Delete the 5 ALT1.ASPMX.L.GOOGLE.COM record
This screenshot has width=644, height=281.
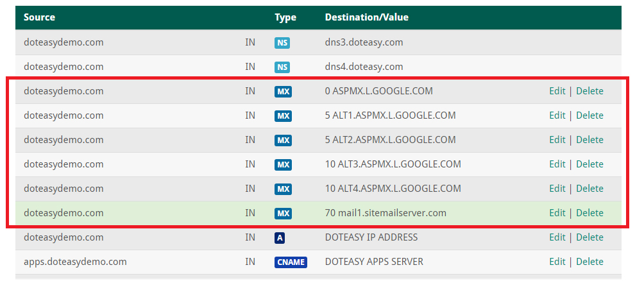[589, 115]
